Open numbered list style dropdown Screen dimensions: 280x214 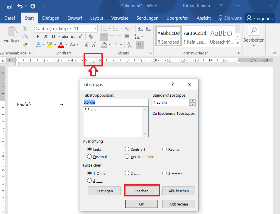tap(121, 28)
